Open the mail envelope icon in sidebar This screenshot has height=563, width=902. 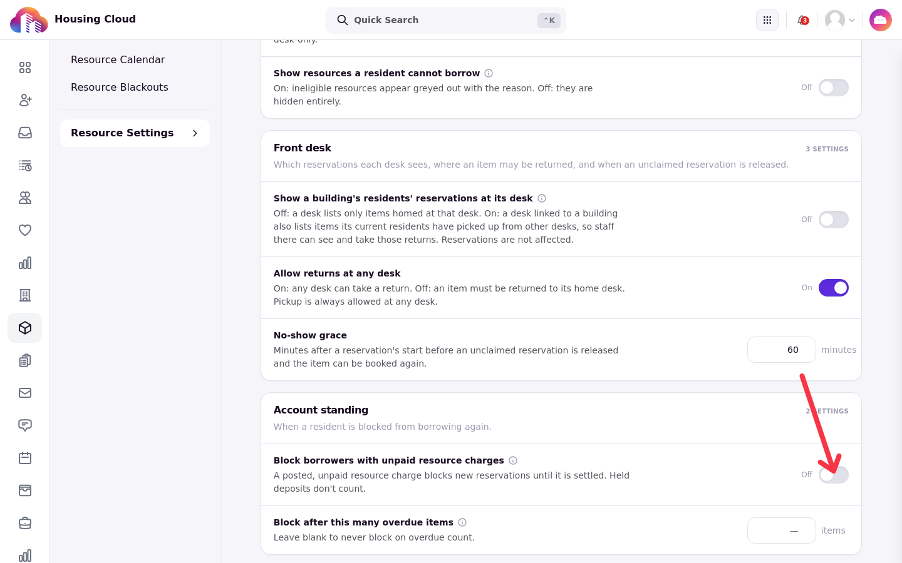pyautogui.click(x=25, y=393)
